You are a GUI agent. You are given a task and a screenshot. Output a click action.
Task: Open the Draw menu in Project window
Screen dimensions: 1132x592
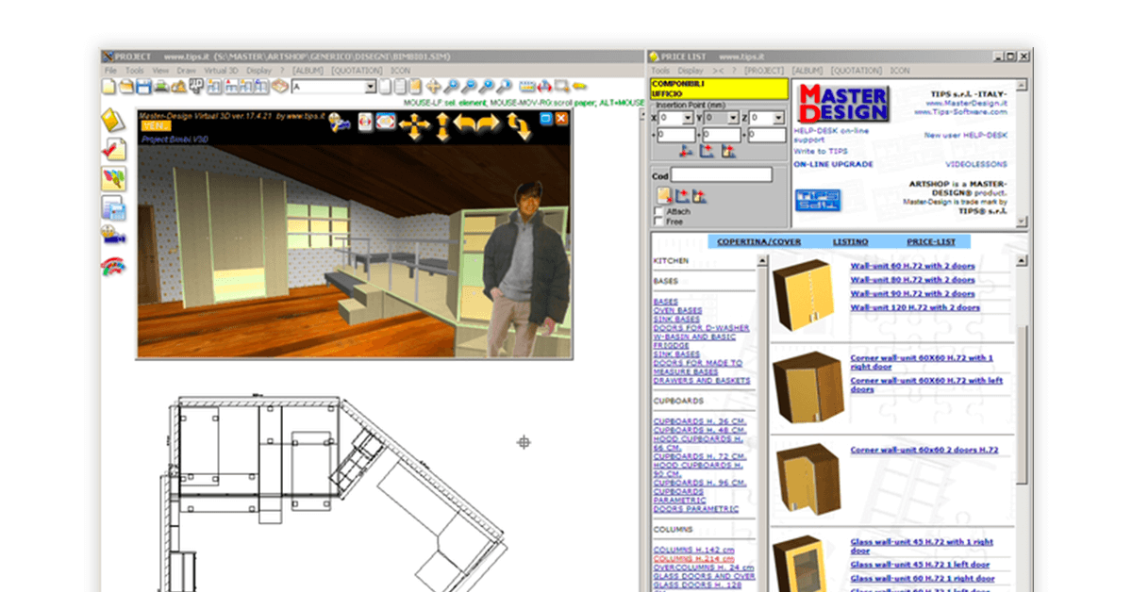pyautogui.click(x=186, y=71)
